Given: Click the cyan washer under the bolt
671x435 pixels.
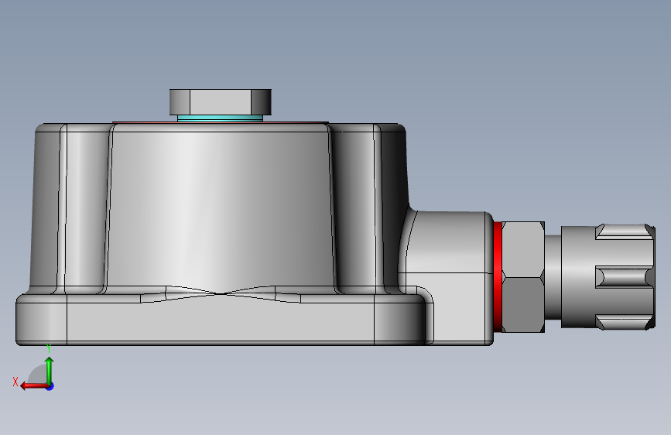Looking at the screenshot, I should 220,118.
